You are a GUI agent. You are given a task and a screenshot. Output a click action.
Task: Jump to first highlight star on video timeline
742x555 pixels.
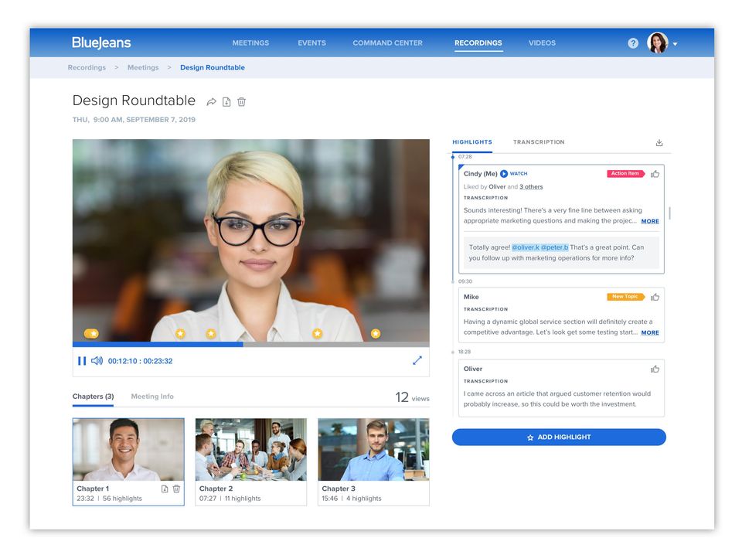91,334
